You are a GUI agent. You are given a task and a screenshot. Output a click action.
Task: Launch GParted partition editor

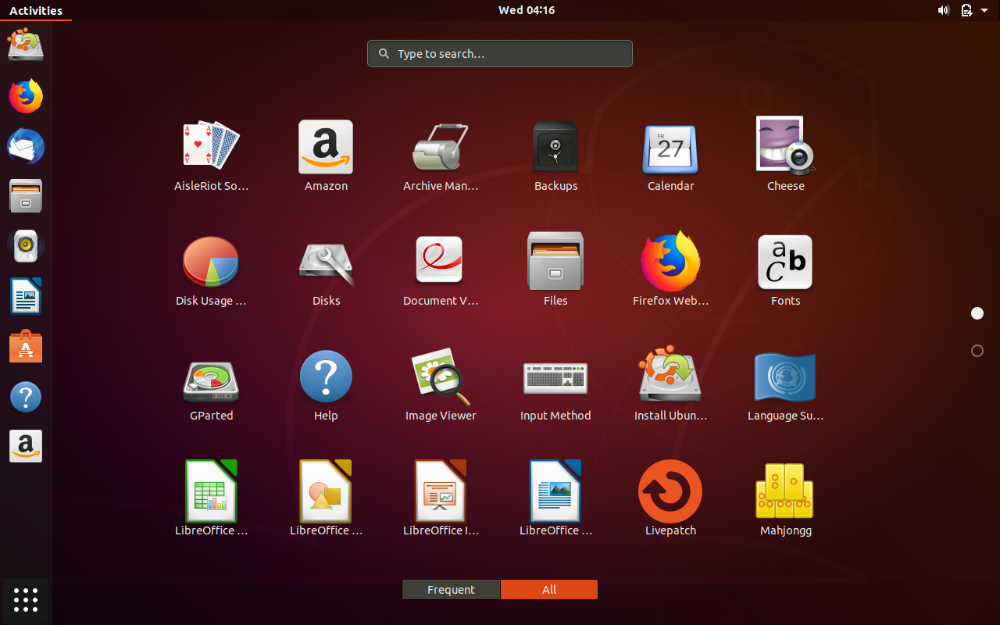(x=211, y=376)
